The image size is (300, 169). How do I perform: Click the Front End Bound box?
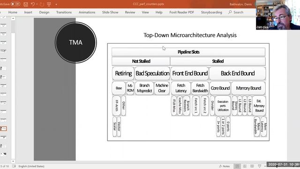(190, 73)
